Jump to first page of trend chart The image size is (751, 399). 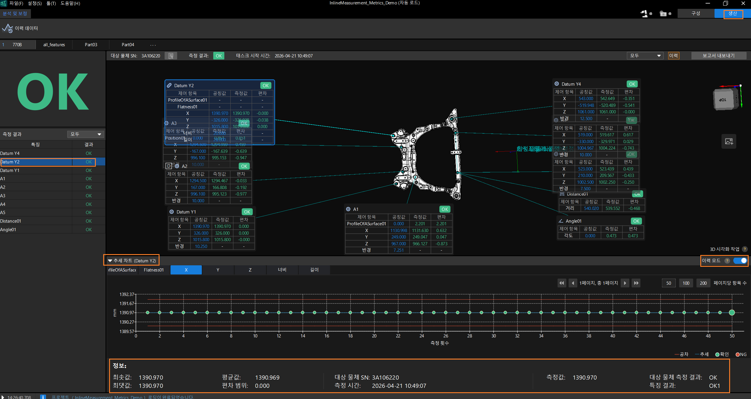(562, 283)
